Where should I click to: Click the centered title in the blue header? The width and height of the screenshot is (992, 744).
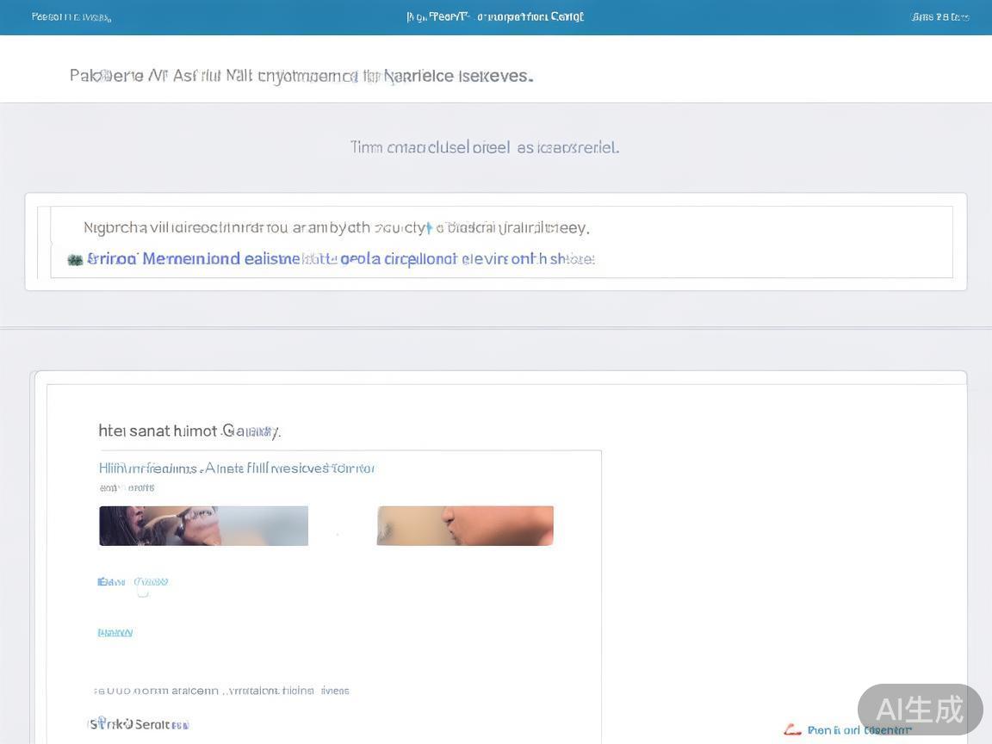[x=495, y=17]
